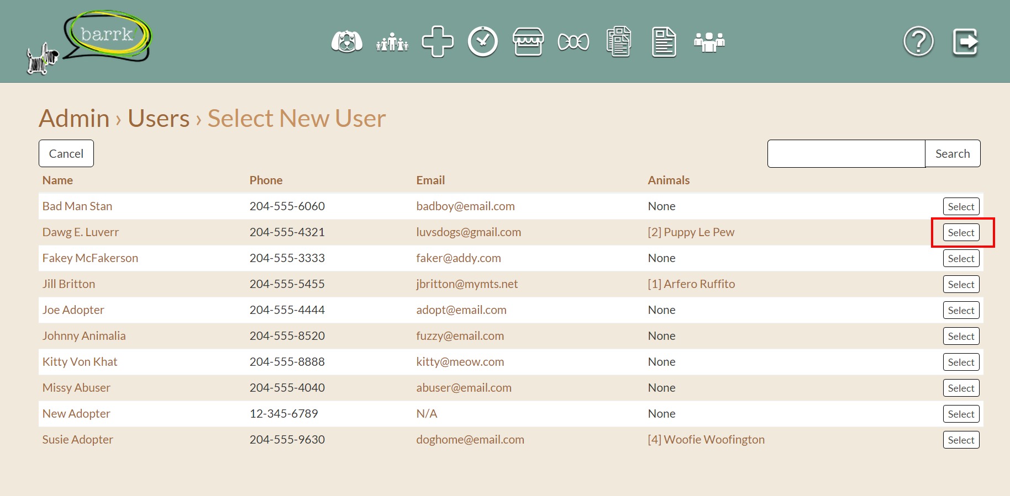Open Johnny Animalia name link
Viewport: 1010px width, 496px height.
coord(84,336)
